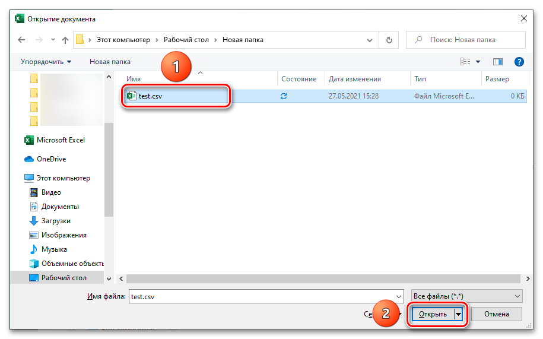The height and width of the screenshot is (339, 543).
Task: Expand the Упорядочить dropdown menu
Action: (x=46, y=62)
